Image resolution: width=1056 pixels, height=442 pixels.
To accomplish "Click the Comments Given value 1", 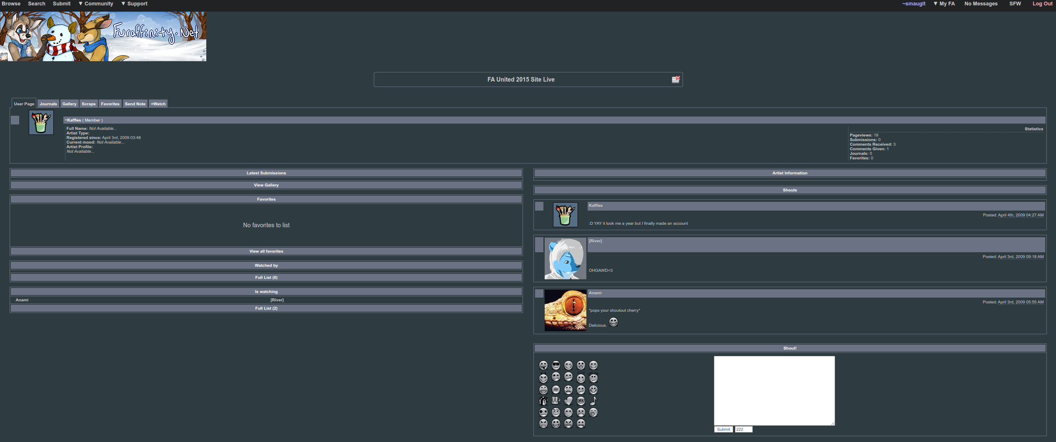I will [x=888, y=149].
